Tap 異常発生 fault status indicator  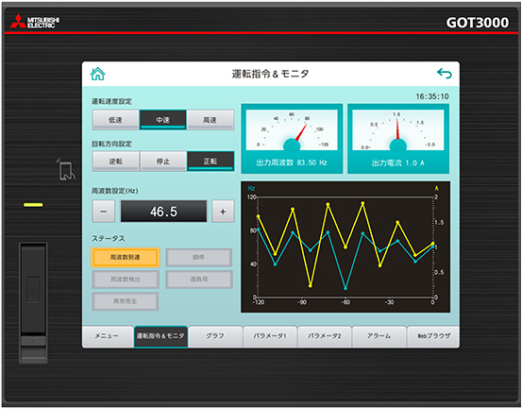point(126,301)
